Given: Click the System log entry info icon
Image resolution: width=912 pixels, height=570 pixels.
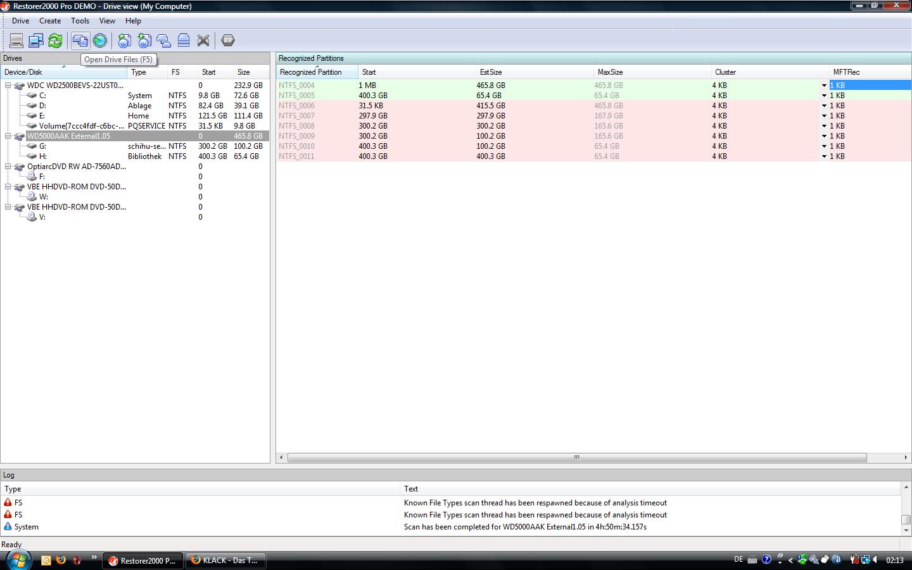Looking at the screenshot, I should point(8,526).
